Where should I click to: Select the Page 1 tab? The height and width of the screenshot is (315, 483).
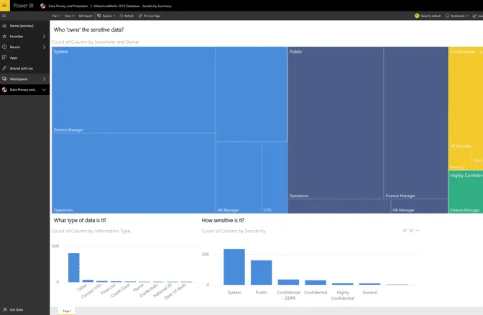tap(67, 310)
